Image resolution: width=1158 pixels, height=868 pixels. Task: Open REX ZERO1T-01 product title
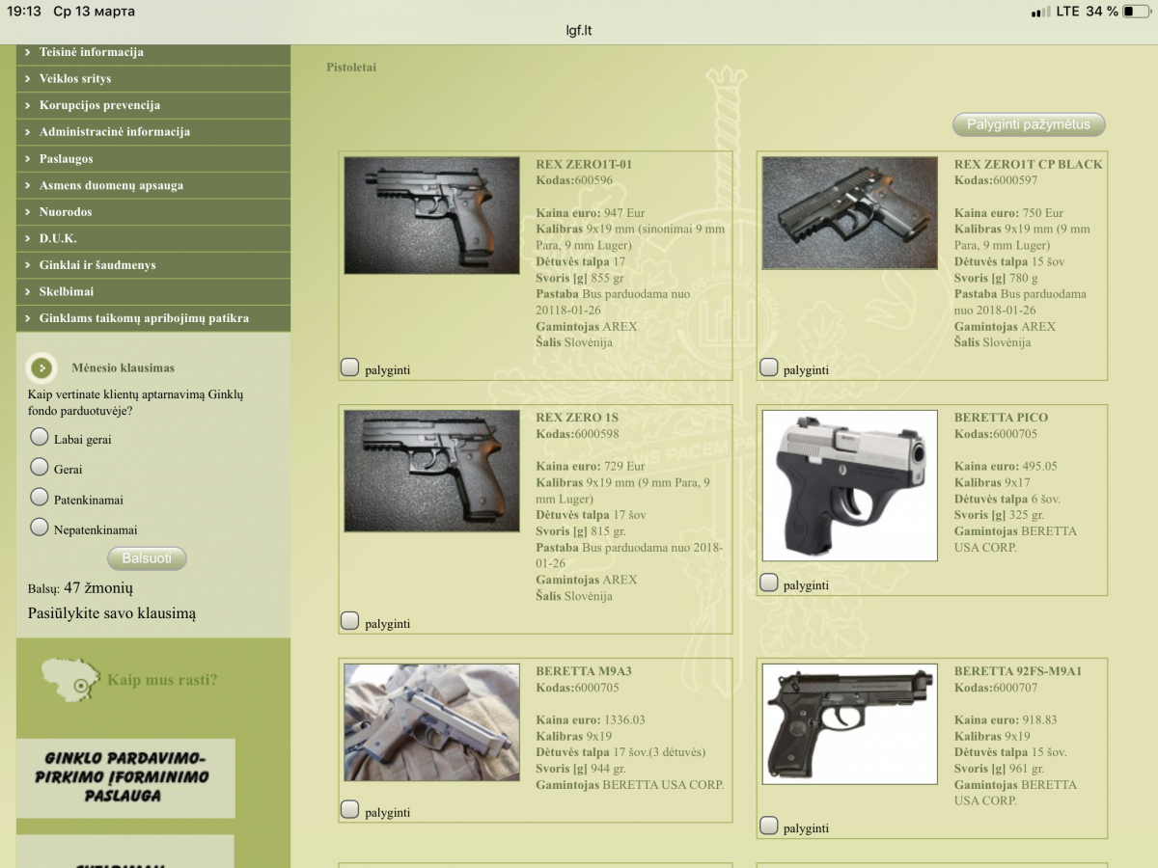tap(584, 164)
